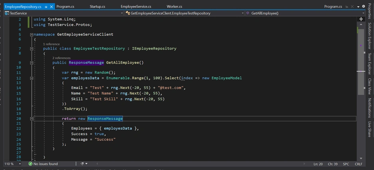Click the SPC indentation indicator
The image size is (374, 170).
(x=346, y=164)
